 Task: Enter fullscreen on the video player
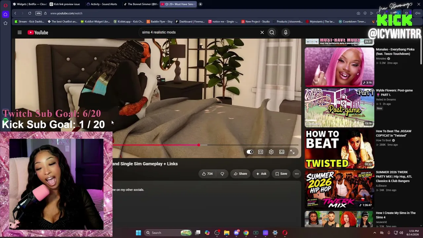pyautogui.click(x=292, y=152)
